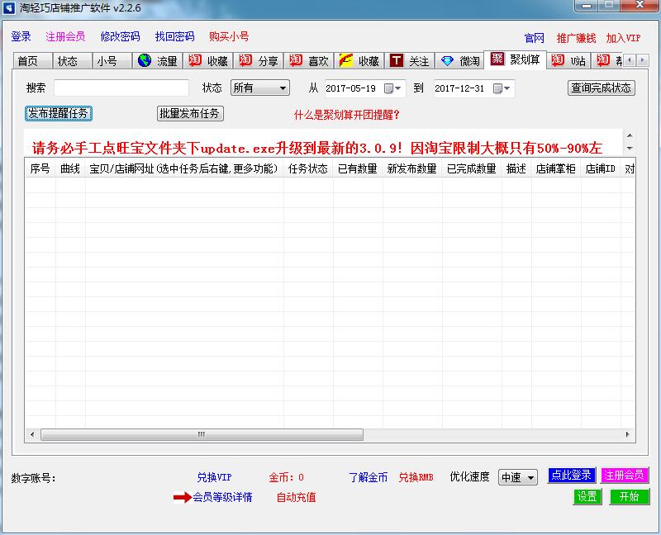The width and height of the screenshot is (661, 535).
Task: Expand the 状态 filter dropdown
Action: (283, 88)
